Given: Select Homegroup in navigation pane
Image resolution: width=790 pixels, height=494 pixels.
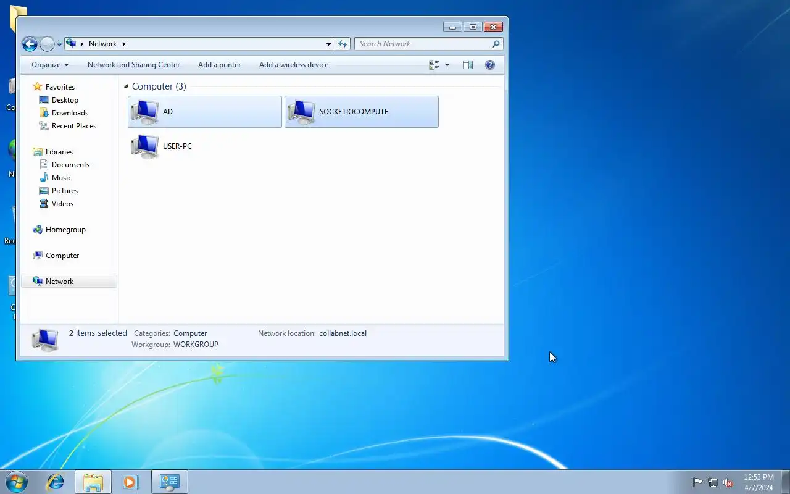Looking at the screenshot, I should (x=65, y=230).
